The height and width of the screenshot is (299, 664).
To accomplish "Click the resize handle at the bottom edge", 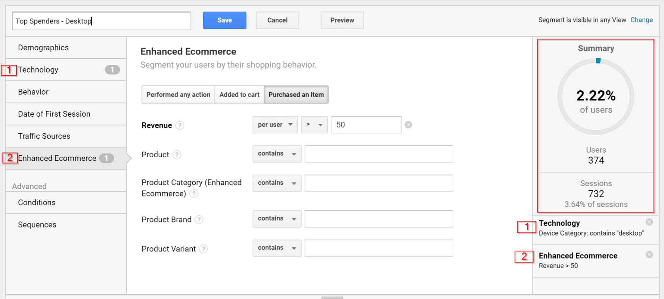I will [x=332, y=297].
